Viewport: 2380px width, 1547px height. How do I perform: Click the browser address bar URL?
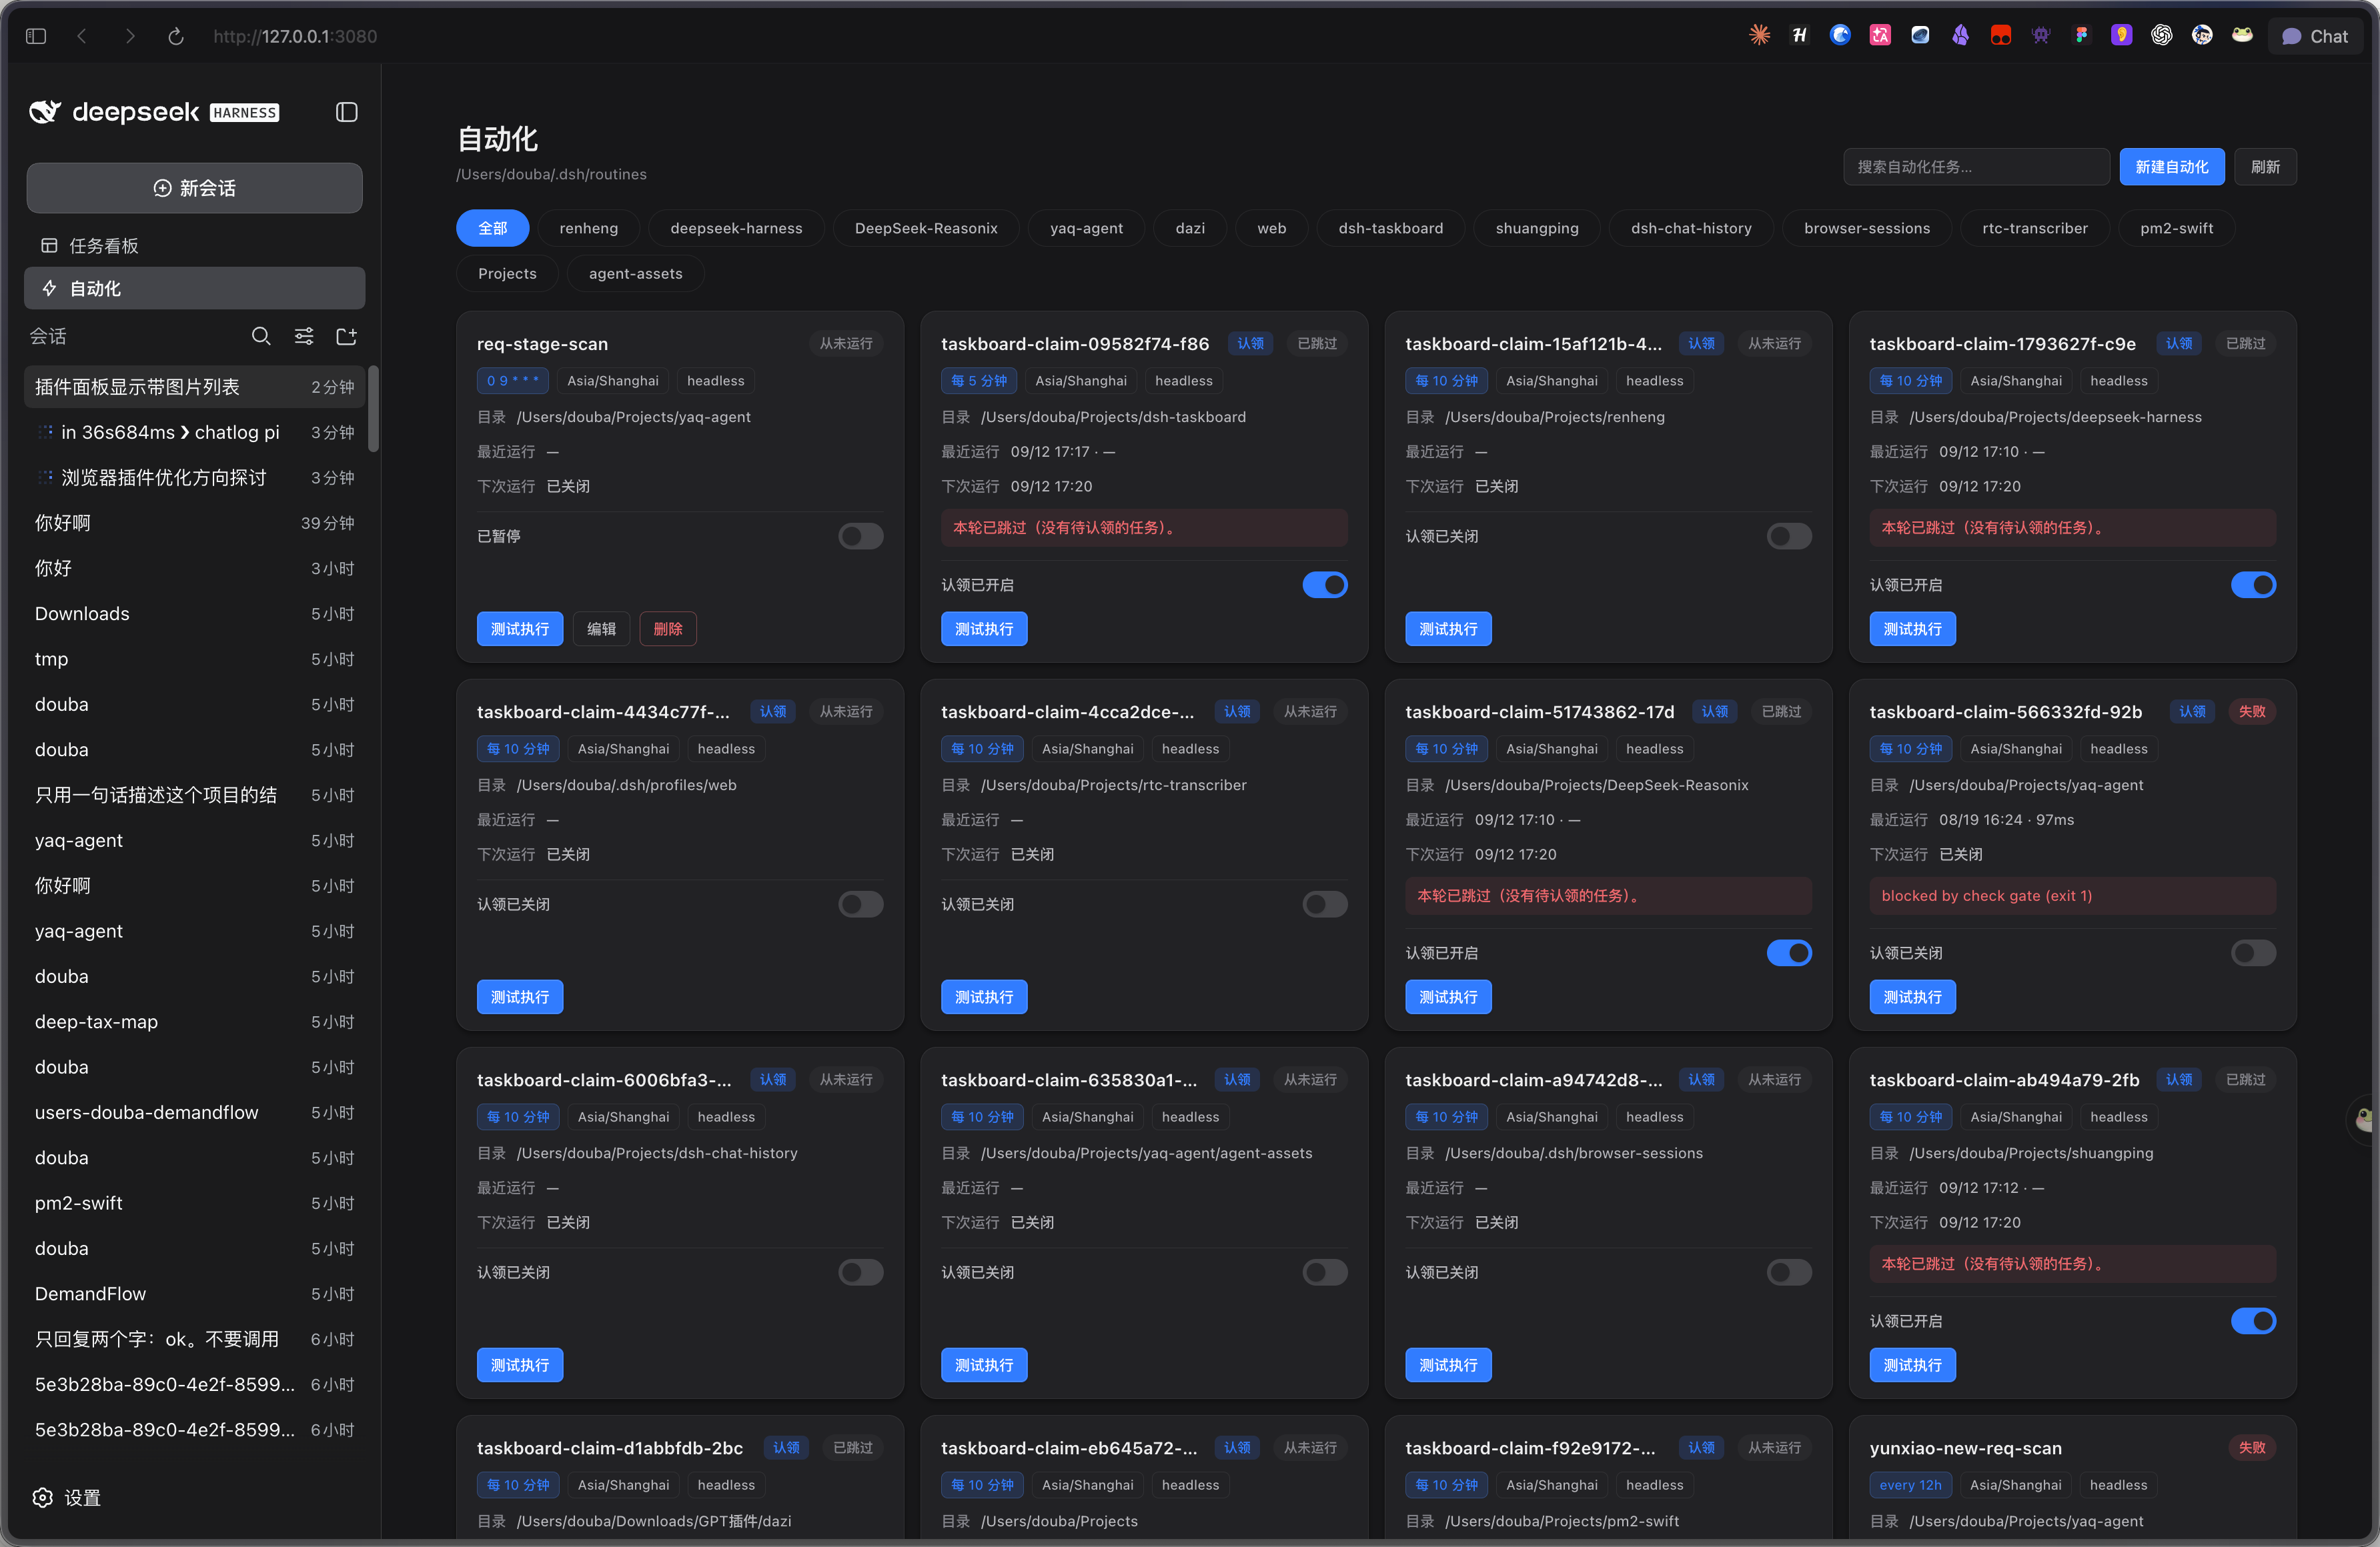coord(295,36)
